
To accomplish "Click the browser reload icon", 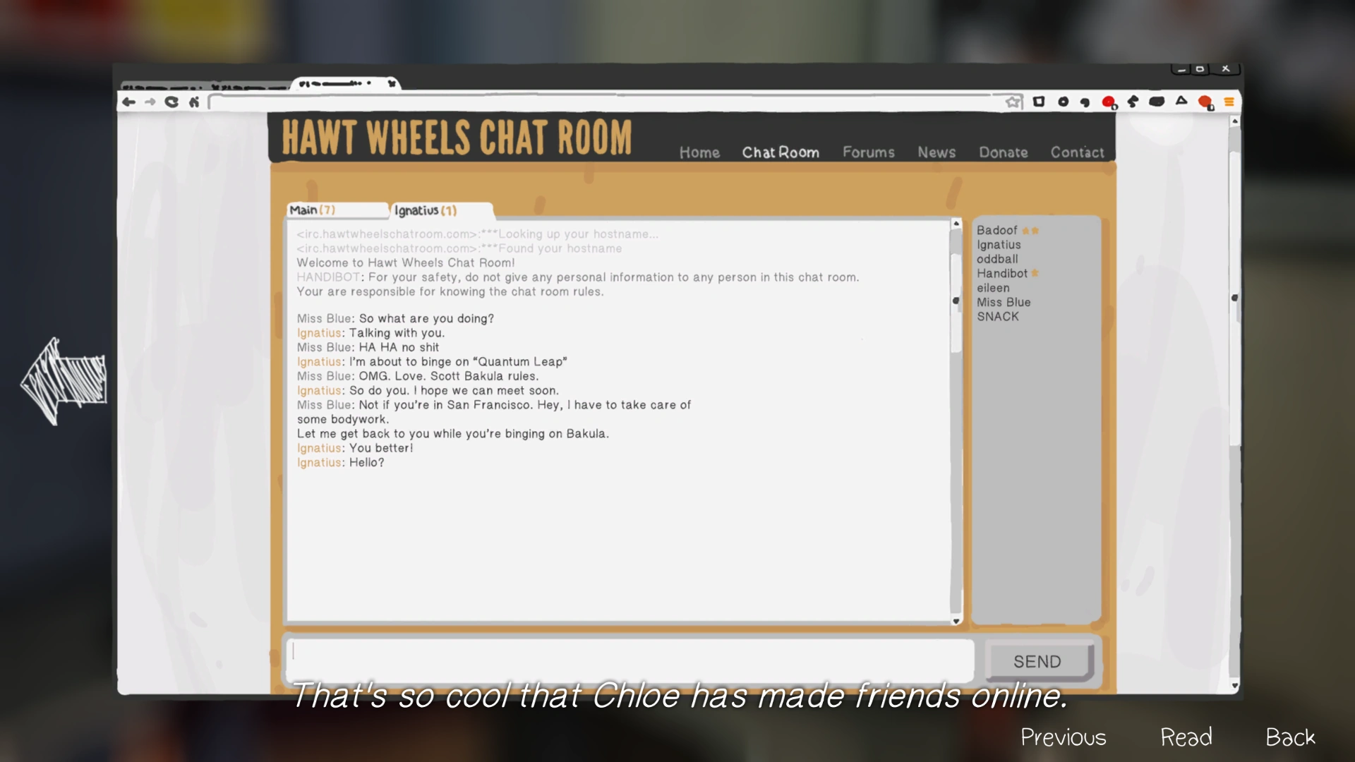I will pos(171,102).
